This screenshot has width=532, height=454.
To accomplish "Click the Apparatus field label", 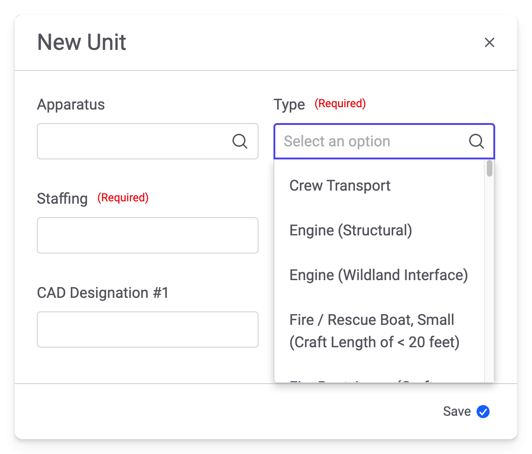I will coord(71,104).
